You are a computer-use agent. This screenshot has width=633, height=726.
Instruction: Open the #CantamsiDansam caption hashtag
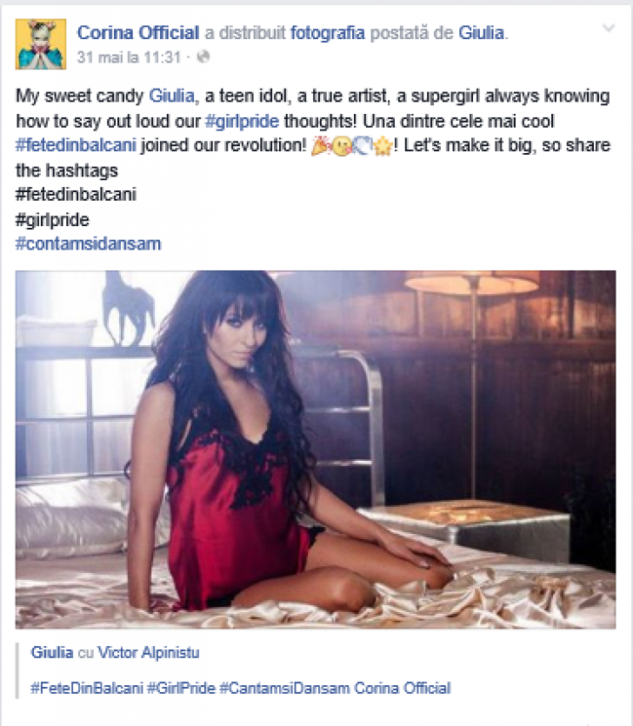(x=284, y=688)
